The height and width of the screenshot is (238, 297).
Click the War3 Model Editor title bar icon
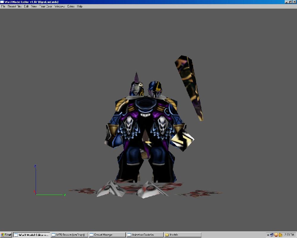(2, 2)
